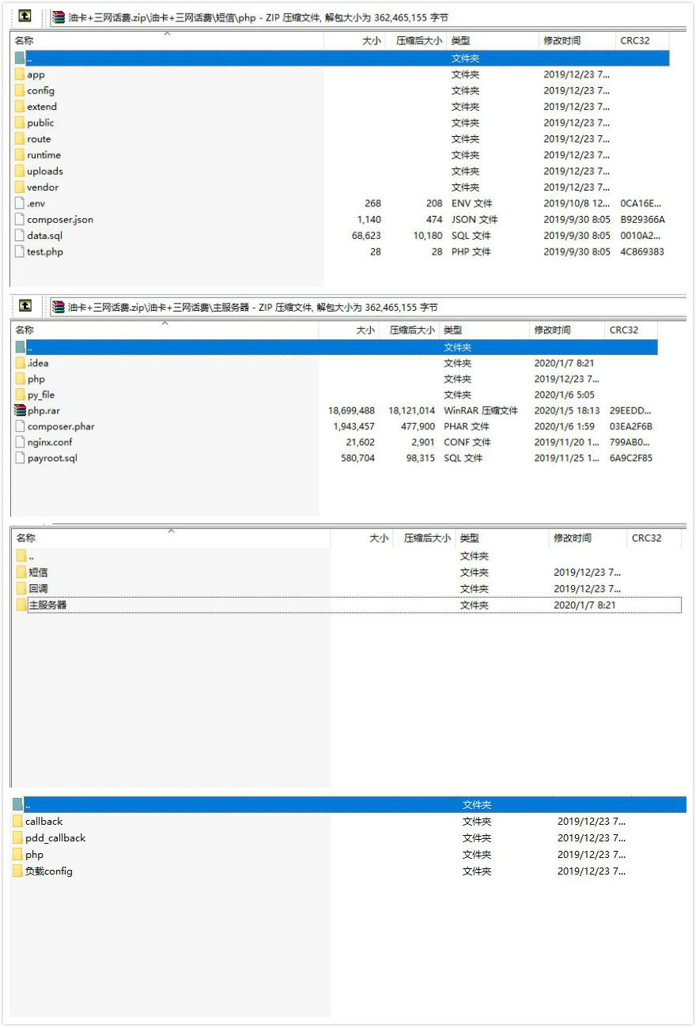Go up one level in 主服务器 archive window
Viewport: 696px width, 1028px height.
(x=25, y=305)
